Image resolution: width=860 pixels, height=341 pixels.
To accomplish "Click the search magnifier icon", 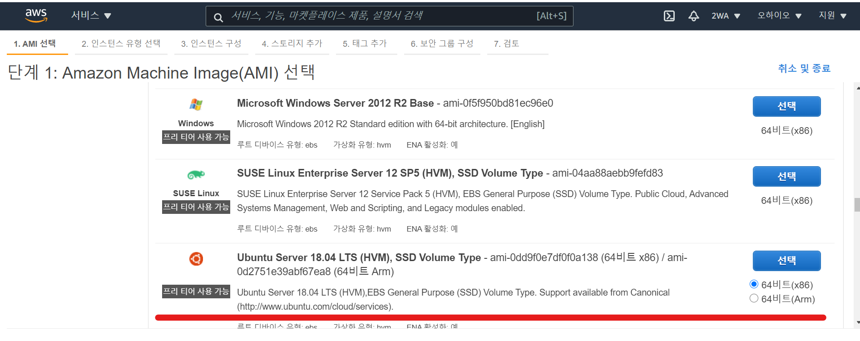I will click(x=218, y=17).
